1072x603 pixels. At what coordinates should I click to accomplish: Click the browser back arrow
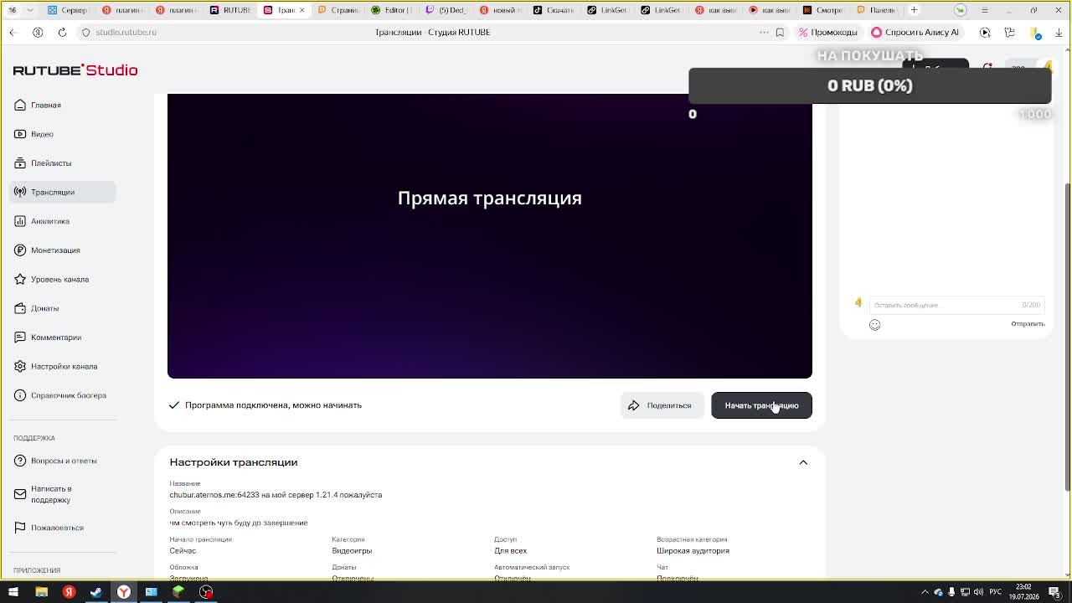(13, 32)
